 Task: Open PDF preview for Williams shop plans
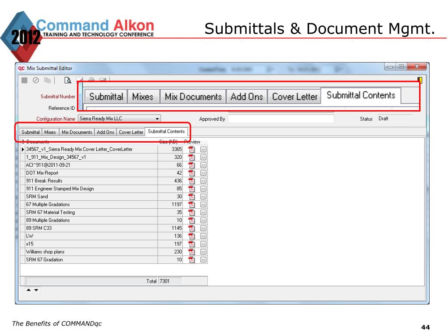tap(192, 252)
